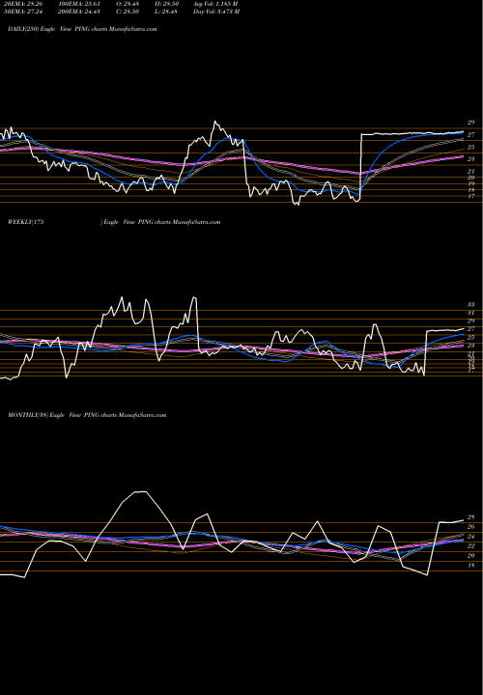Click the open price 'O:' value
483x695 pixels.
[x=128, y=4]
